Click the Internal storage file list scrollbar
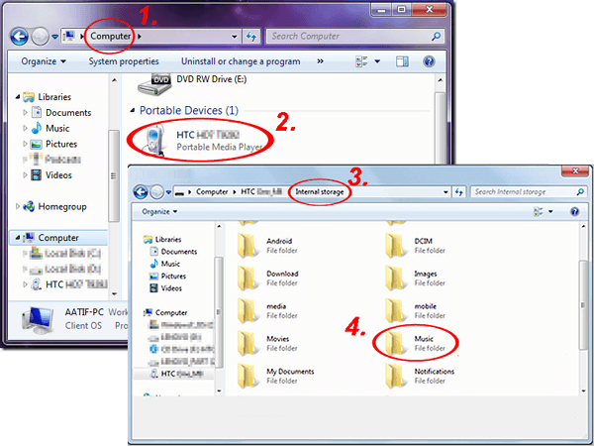The image size is (594, 446). [x=583, y=305]
